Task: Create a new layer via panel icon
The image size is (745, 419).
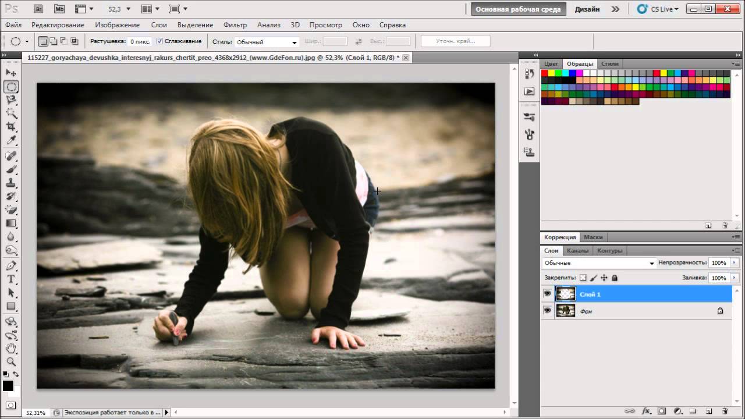Action: tap(709, 411)
